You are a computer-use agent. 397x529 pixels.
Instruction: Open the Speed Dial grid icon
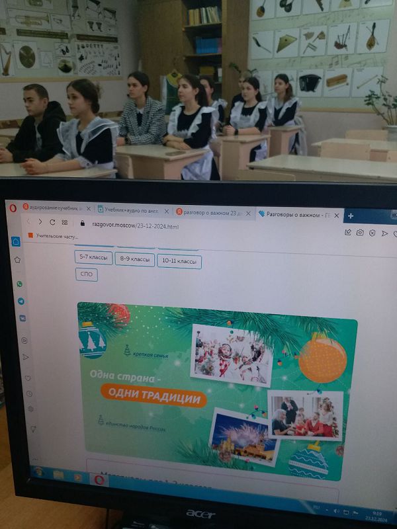(64, 222)
